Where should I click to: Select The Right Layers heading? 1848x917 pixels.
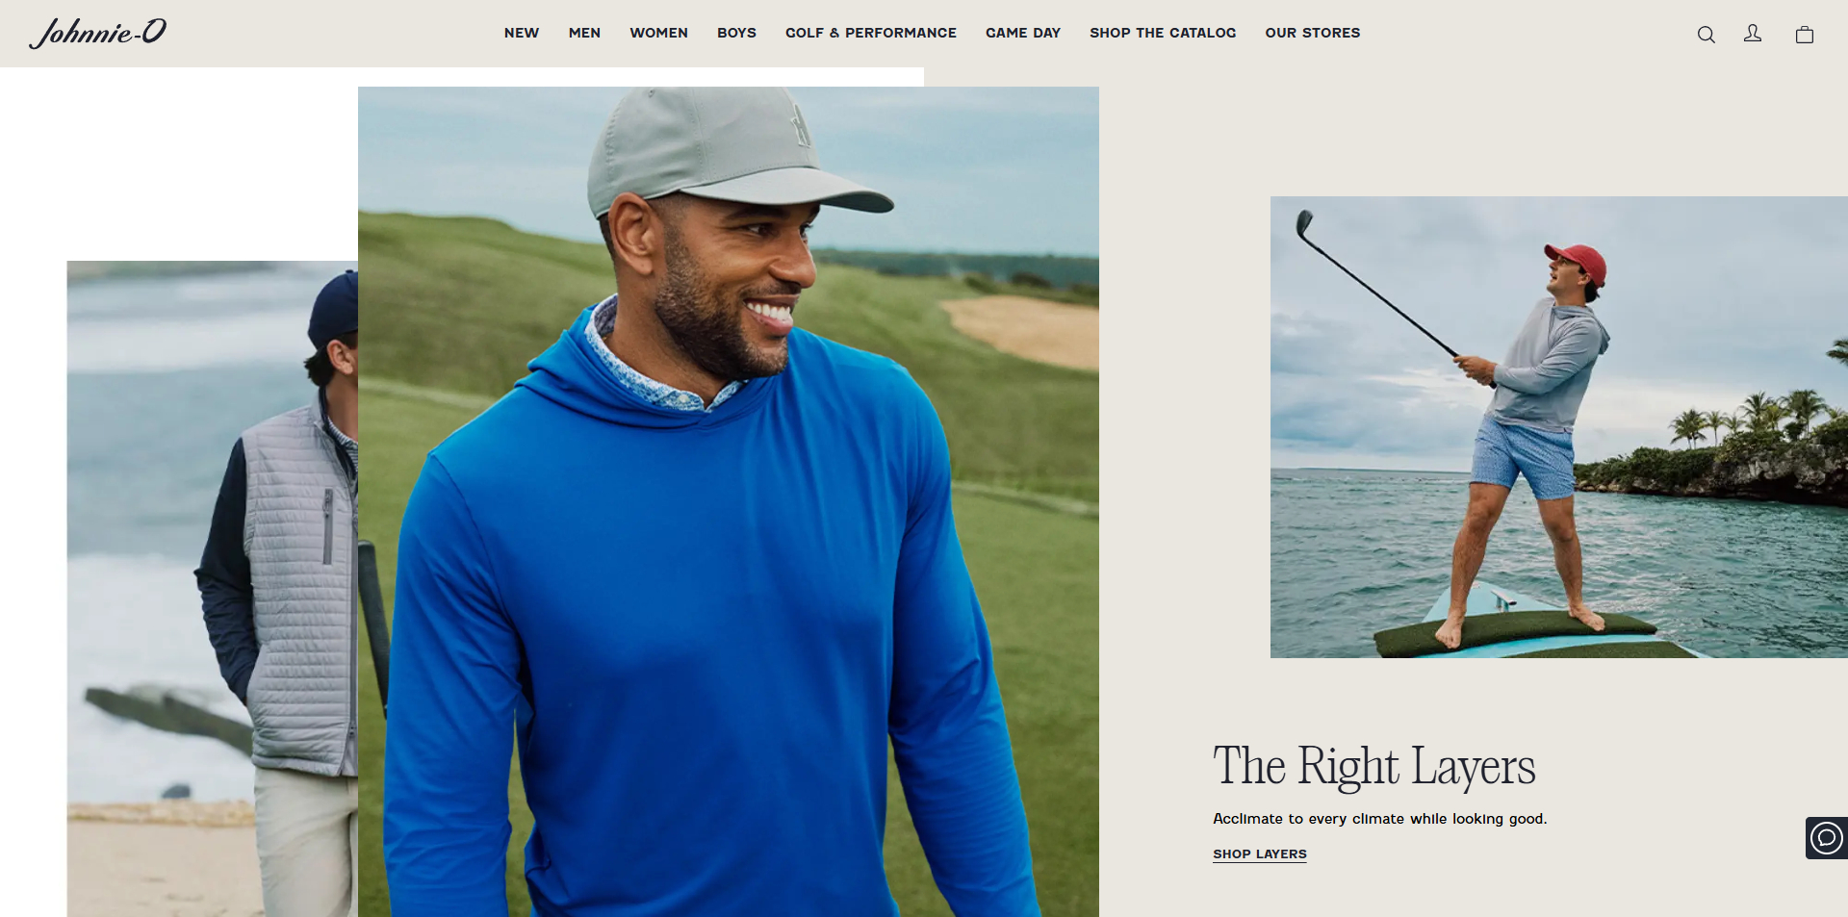pyautogui.click(x=1374, y=767)
